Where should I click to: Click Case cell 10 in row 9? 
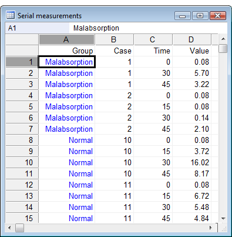pyautogui.click(x=114, y=151)
